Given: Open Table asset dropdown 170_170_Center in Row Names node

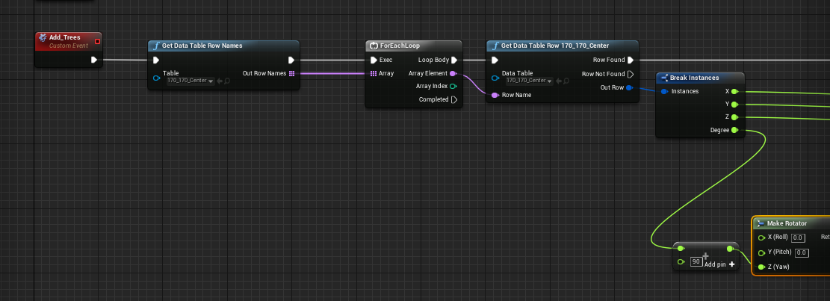Looking at the screenshot, I should click(190, 81).
